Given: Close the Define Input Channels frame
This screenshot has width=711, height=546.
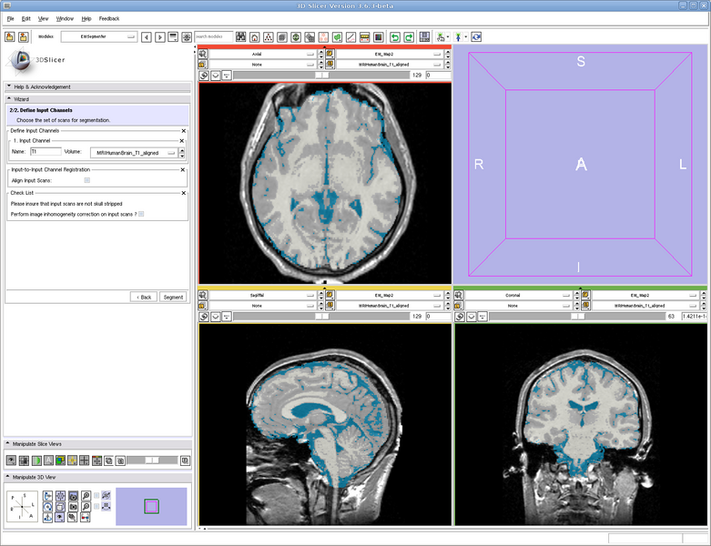Looking at the screenshot, I should (x=184, y=131).
